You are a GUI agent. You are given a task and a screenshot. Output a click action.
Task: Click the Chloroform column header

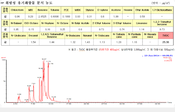[17, 10]
